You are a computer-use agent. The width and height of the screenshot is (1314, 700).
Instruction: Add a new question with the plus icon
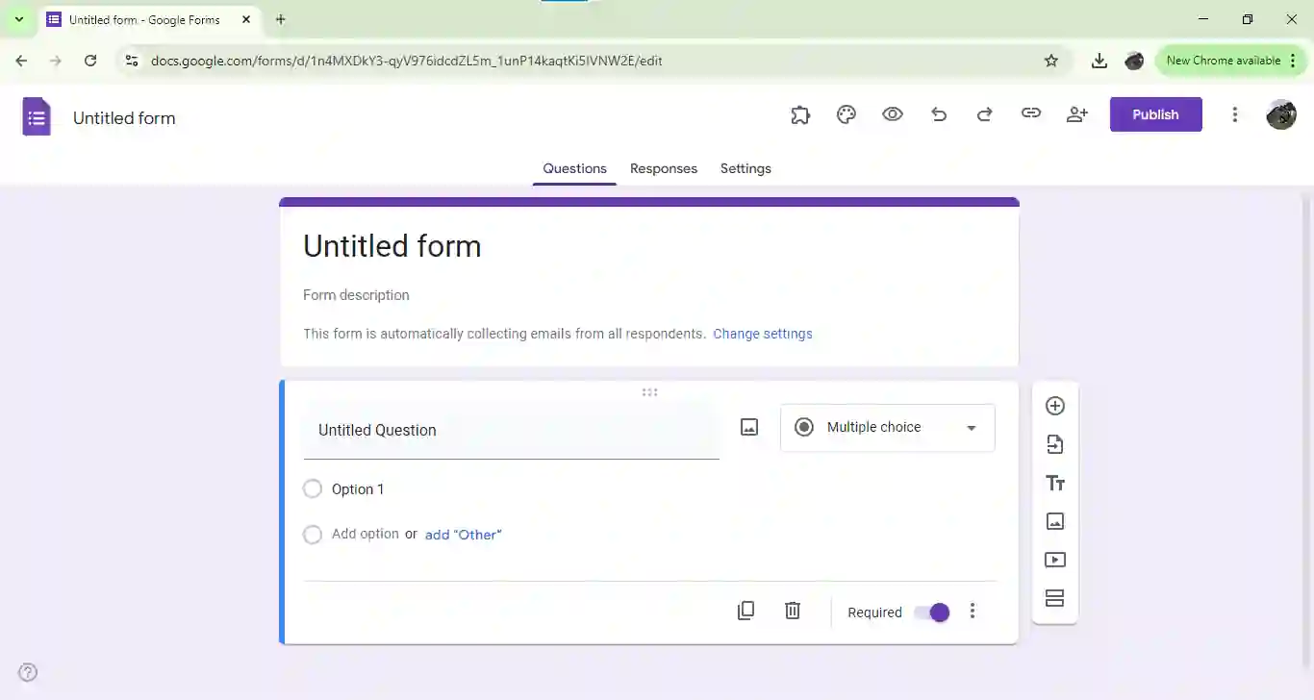[x=1055, y=406]
